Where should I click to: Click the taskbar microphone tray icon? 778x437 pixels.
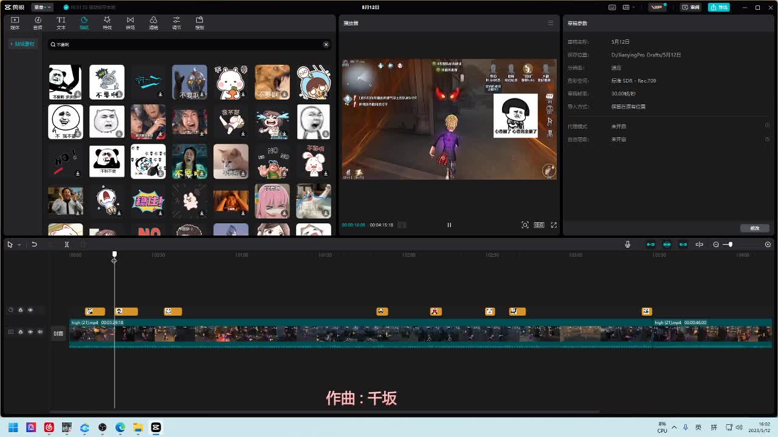[x=686, y=427]
